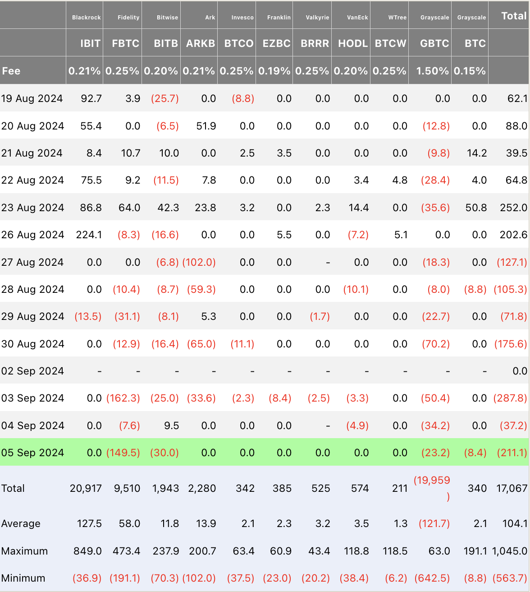Image resolution: width=530 pixels, height=592 pixels.
Task: Click the 0.15% fee for Grayscale BTC
Action: pyautogui.click(x=470, y=71)
